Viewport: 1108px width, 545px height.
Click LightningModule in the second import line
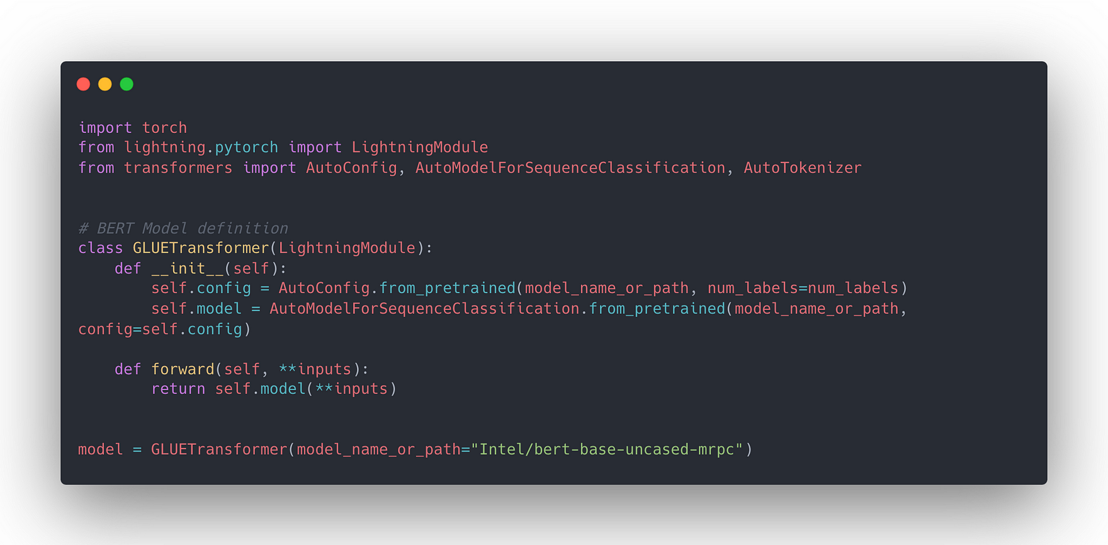pos(419,147)
